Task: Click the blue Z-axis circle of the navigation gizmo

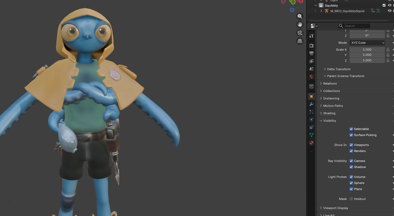Action: [x=292, y=10]
